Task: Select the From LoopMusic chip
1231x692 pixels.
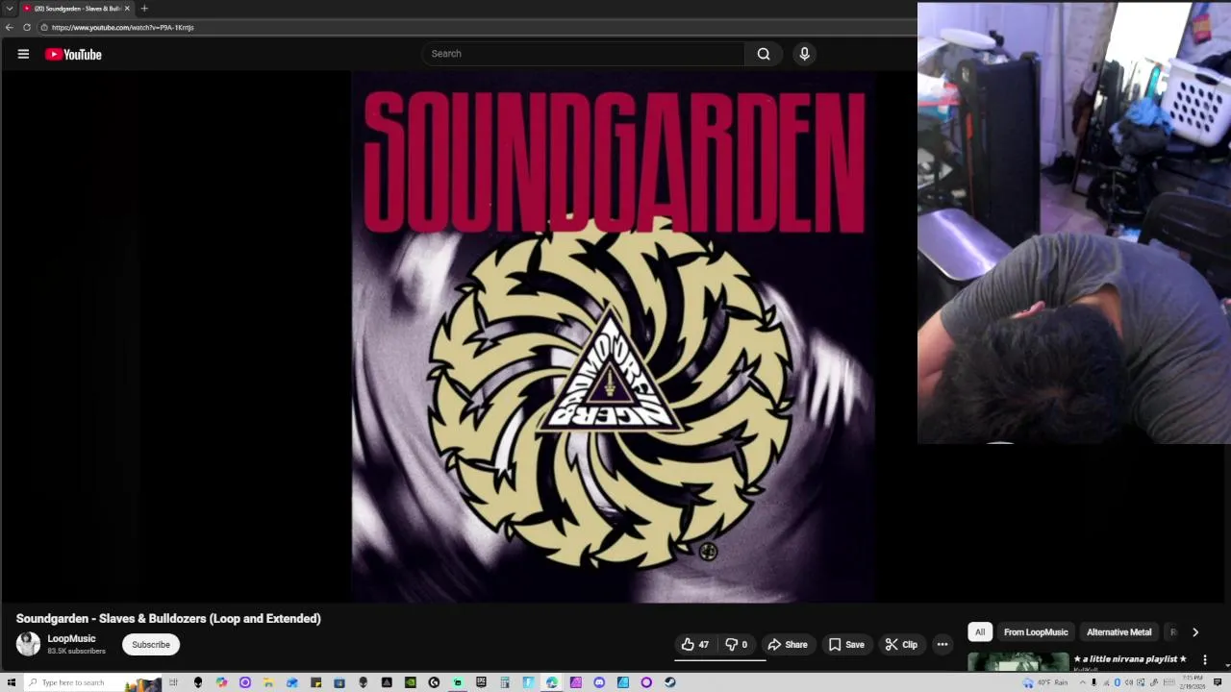Action: [1036, 632]
